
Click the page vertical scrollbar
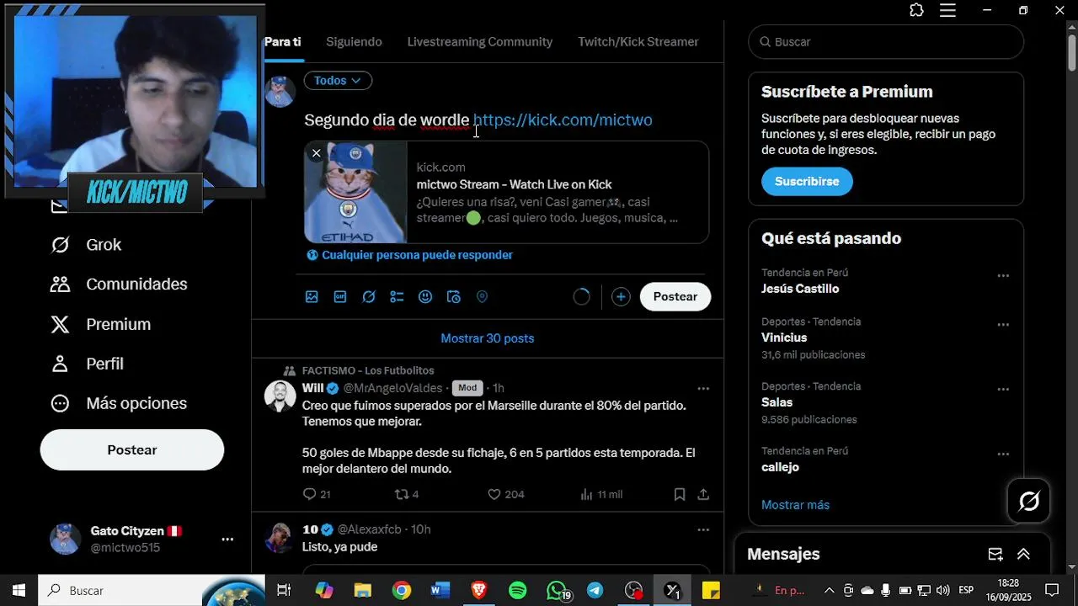[x=1071, y=51]
